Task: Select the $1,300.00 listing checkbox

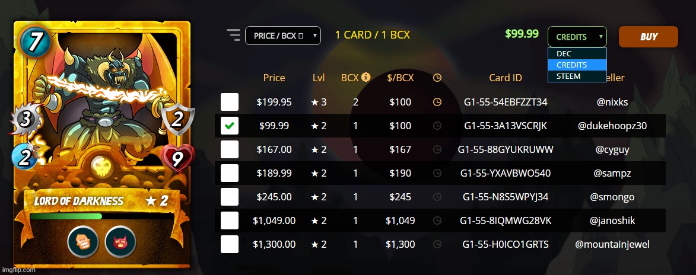Action: 230,244
